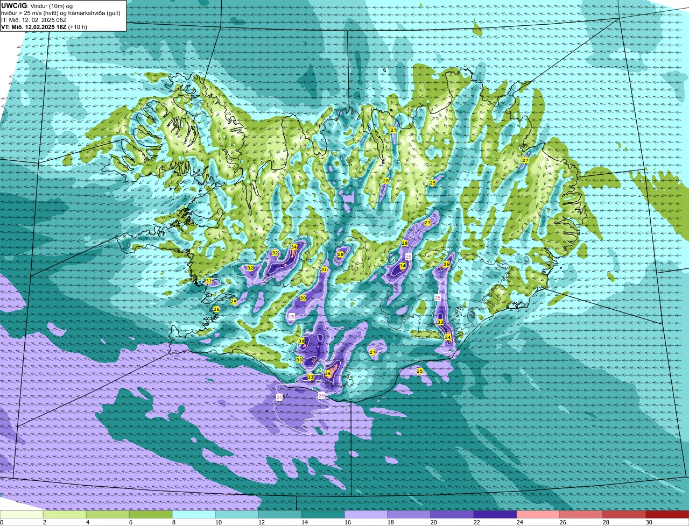The image size is (689, 526).
Task: Click the legend scale number 20
Action: click(x=433, y=522)
